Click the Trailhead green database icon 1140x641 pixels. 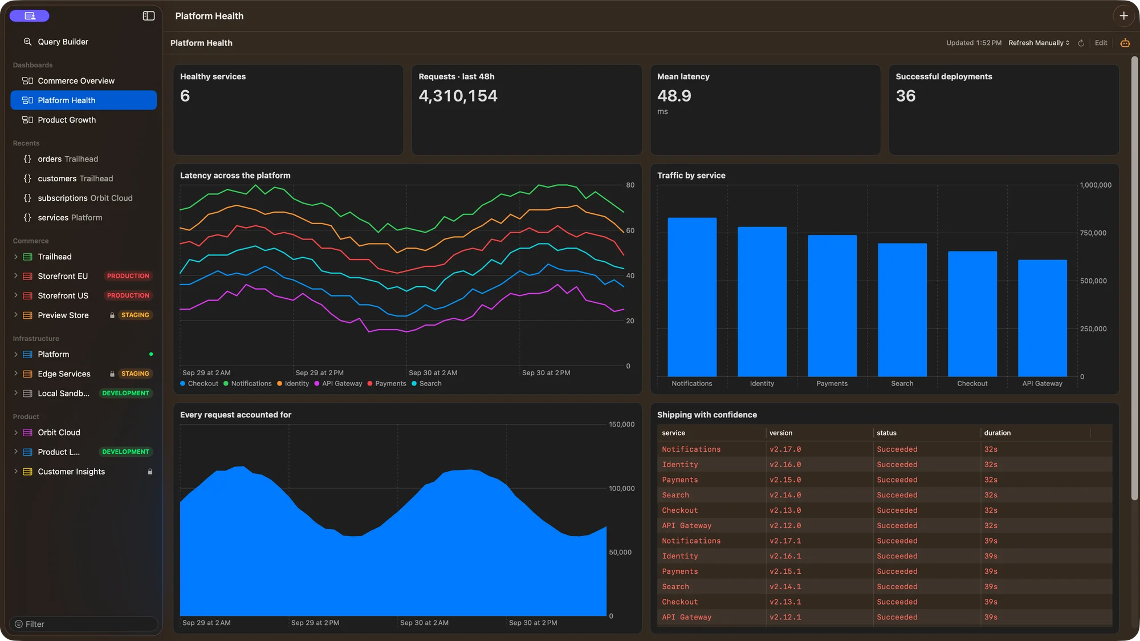27,257
